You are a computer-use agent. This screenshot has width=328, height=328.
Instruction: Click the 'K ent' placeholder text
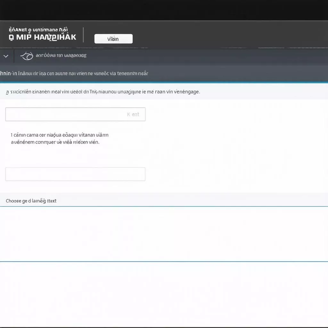pos(133,114)
